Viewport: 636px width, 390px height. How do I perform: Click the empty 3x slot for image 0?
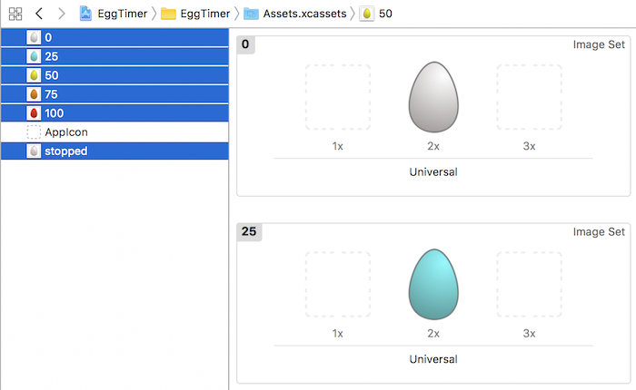[529, 97]
